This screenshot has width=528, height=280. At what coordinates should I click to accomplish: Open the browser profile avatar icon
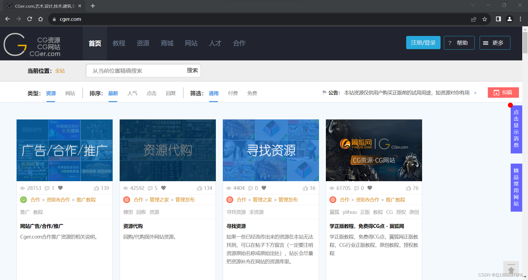pyautogui.click(x=509, y=19)
